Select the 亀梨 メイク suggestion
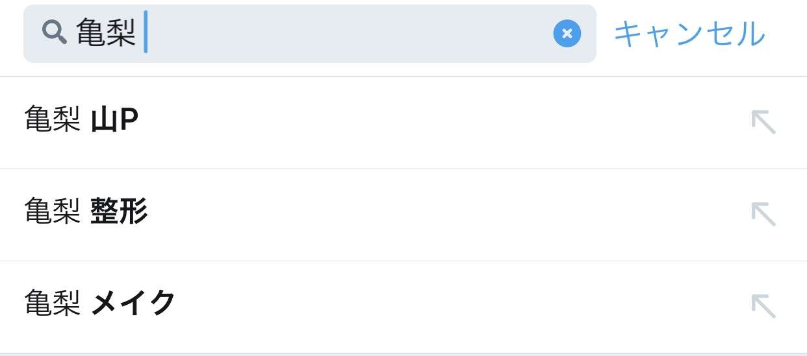The image size is (807, 356). click(x=403, y=307)
